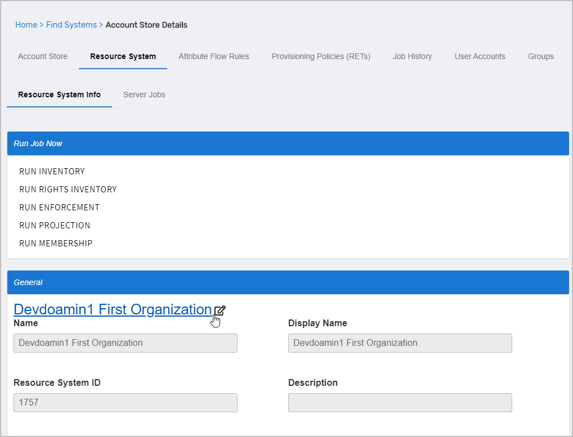Select the Resource System tab
This screenshot has width=573, height=437.
pyautogui.click(x=123, y=56)
